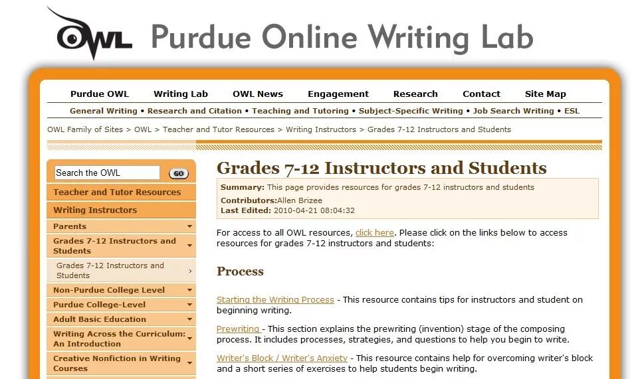636x379 pixels.
Task: Click the Process section heading
Action: click(x=240, y=271)
